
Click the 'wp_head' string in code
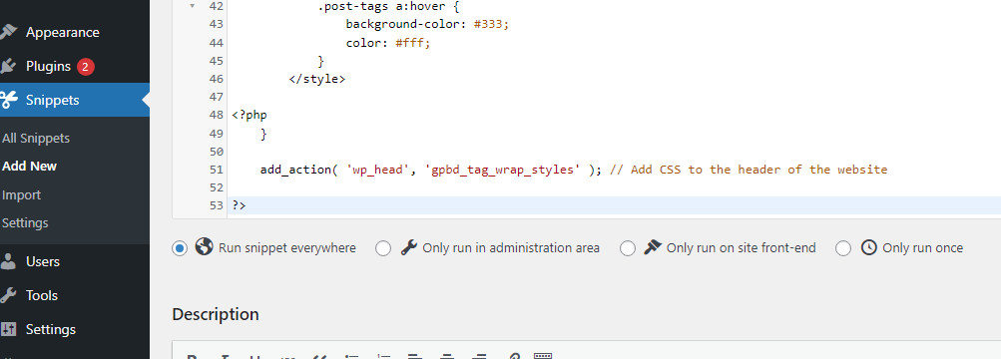378,170
